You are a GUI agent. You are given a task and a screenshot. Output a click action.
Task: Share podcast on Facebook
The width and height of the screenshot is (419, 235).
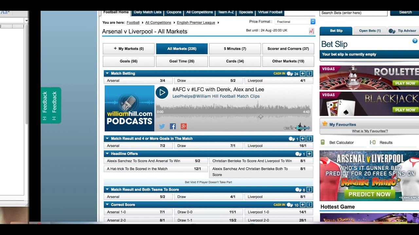(173, 126)
